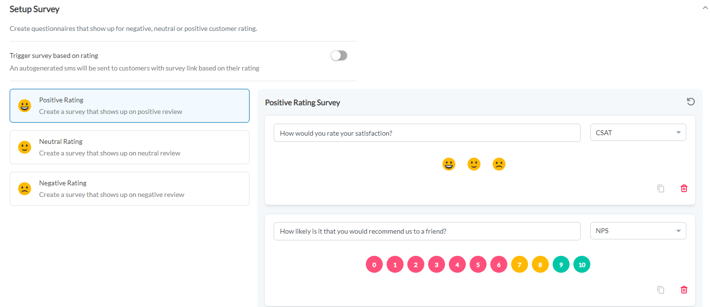710x307 pixels.
Task: Click the sad face in CSAT preview
Action: click(x=499, y=165)
